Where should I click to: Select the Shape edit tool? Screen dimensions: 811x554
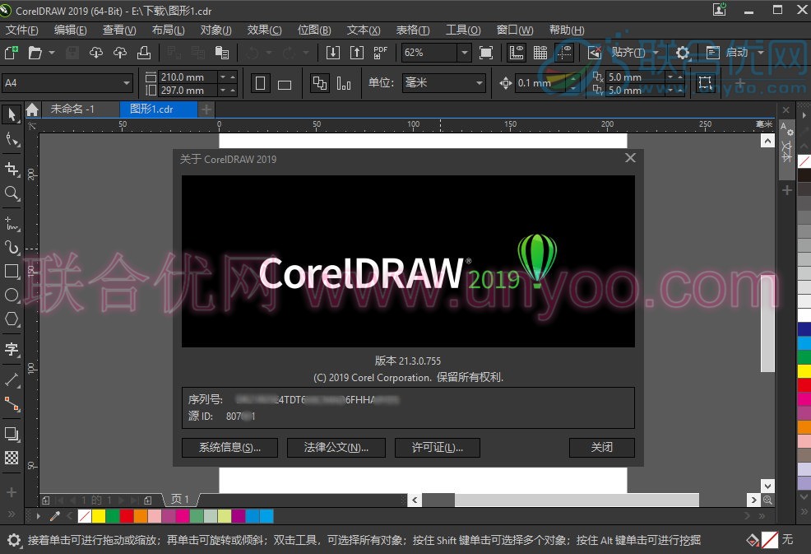[12, 139]
